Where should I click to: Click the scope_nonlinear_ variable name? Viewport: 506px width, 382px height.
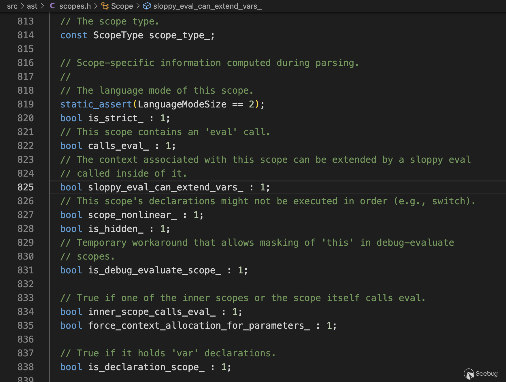pyautogui.click(x=132, y=215)
